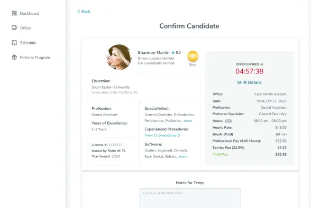Expand Specialties with the more link

coord(188,121)
